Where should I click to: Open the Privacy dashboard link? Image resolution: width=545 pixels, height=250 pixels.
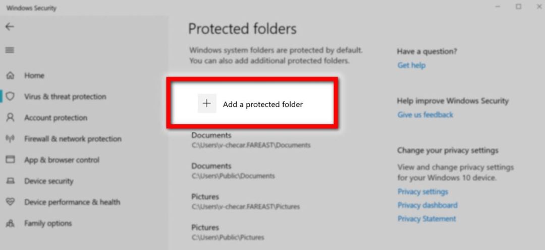point(427,205)
